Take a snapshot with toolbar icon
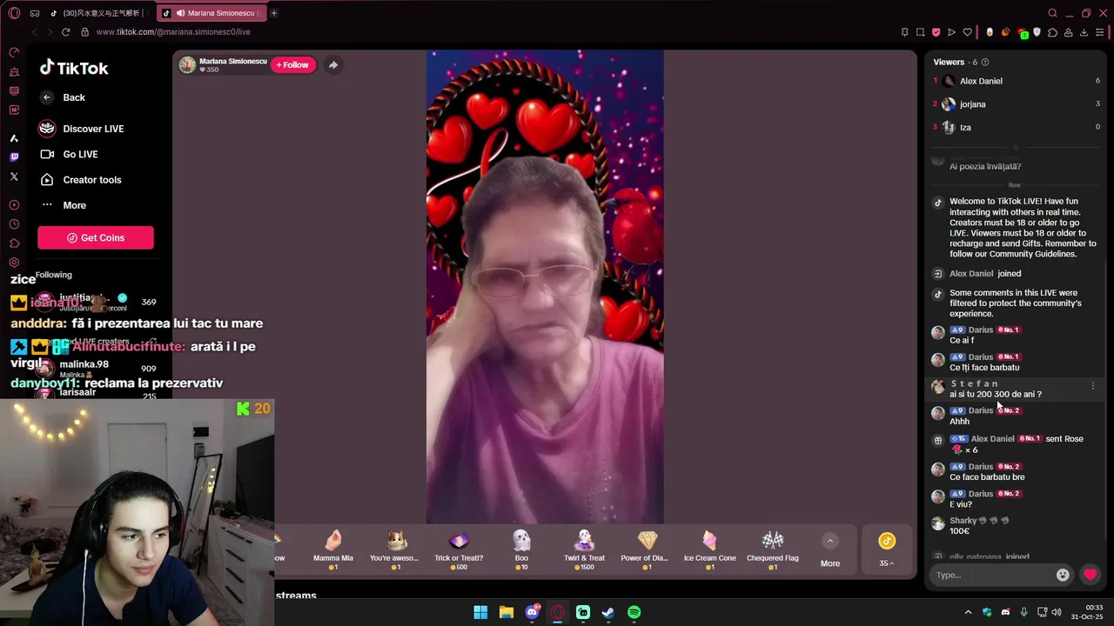The width and height of the screenshot is (1114, 626). (921, 32)
